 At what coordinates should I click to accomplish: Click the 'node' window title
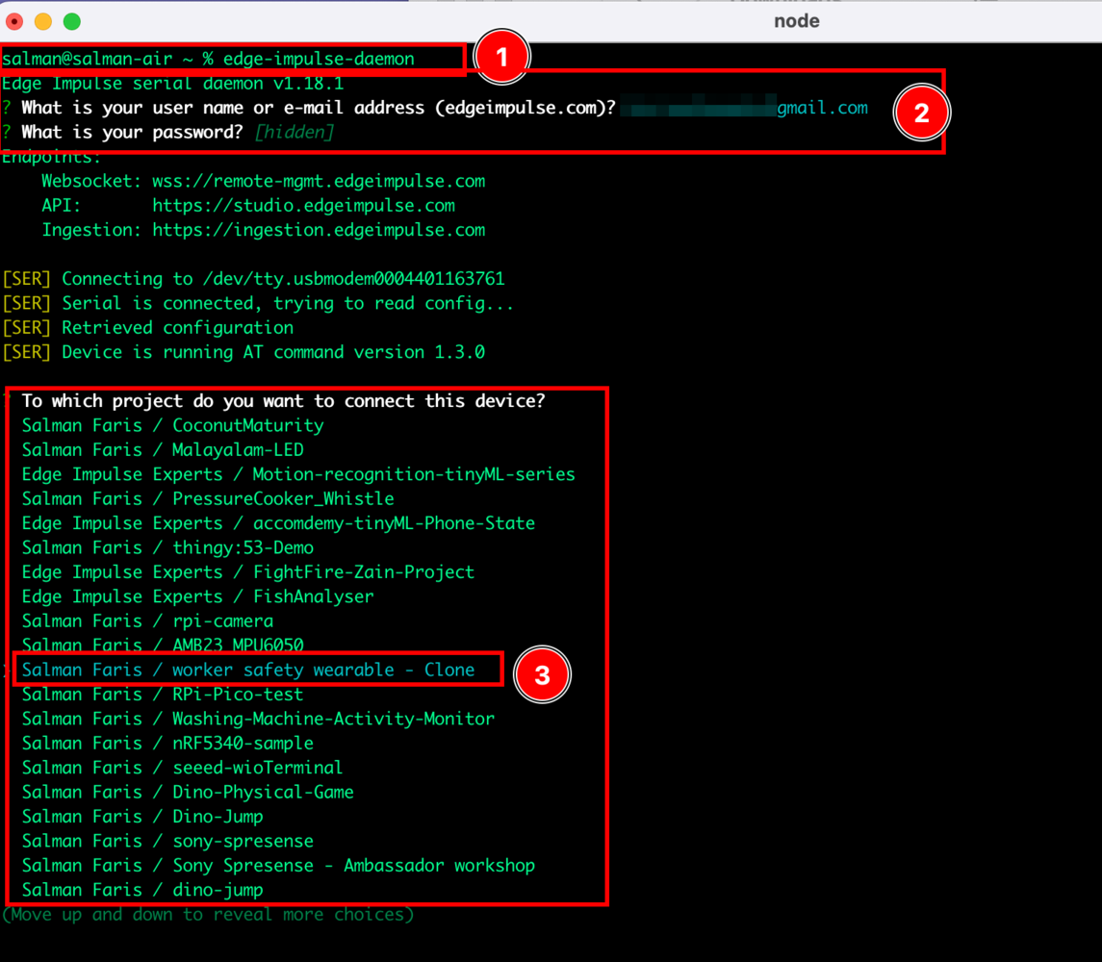pyautogui.click(x=796, y=21)
